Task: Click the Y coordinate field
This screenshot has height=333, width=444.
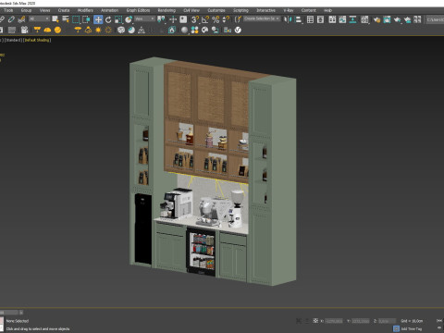Action: [x=361, y=321]
